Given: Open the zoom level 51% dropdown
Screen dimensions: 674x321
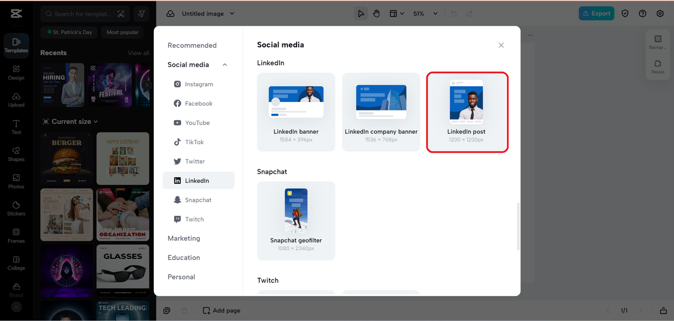Looking at the screenshot, I should (425, 13).
